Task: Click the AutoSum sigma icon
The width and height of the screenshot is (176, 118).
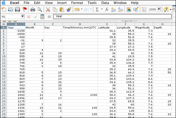Action: (x=97, y=9)
